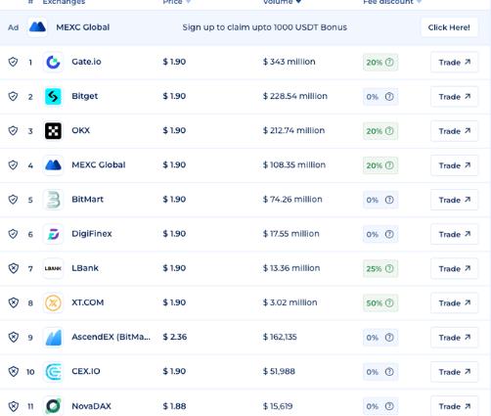
Task: Open fee discount info for Bitget's 0%
Action: [x=389, y=97]
